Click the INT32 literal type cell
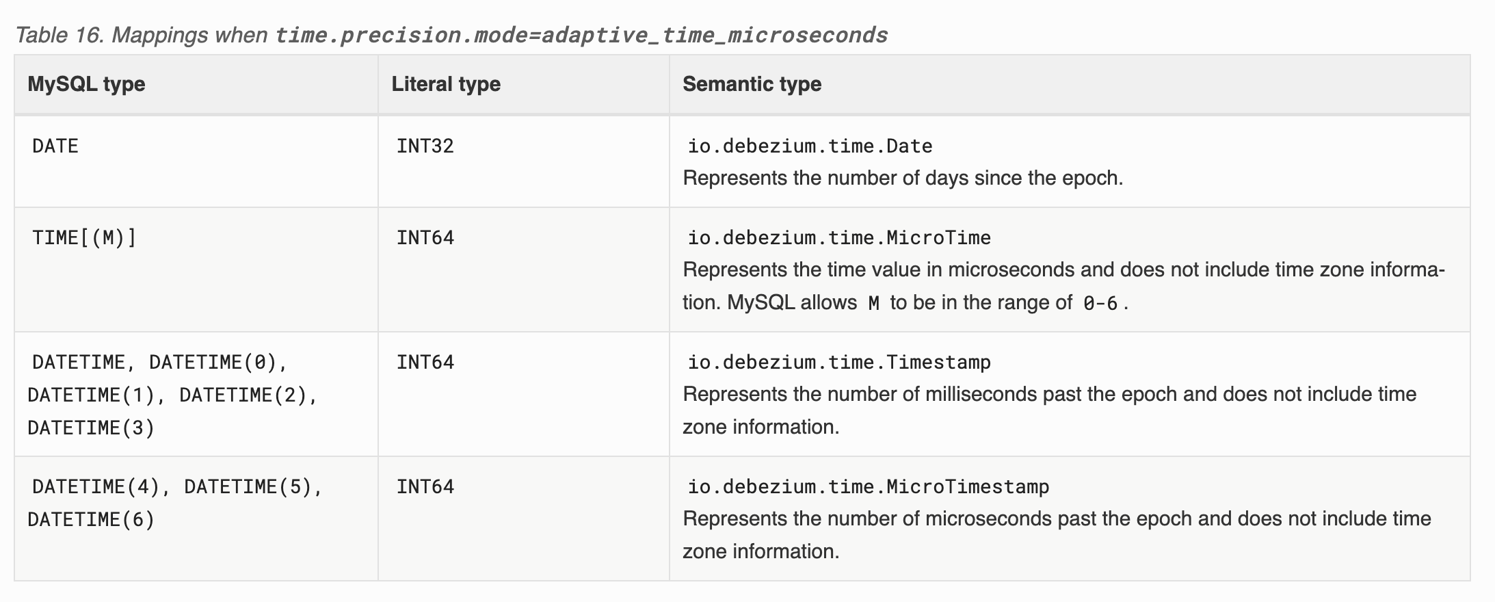 point(425,146)
